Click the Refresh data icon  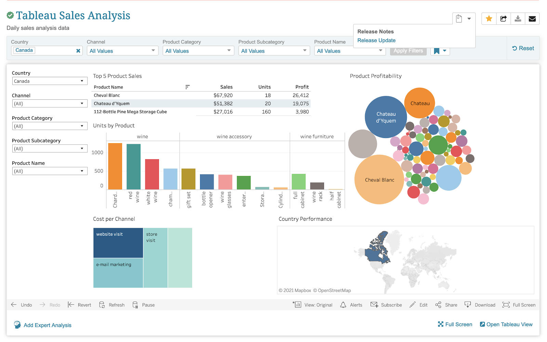tap(102, 305)
